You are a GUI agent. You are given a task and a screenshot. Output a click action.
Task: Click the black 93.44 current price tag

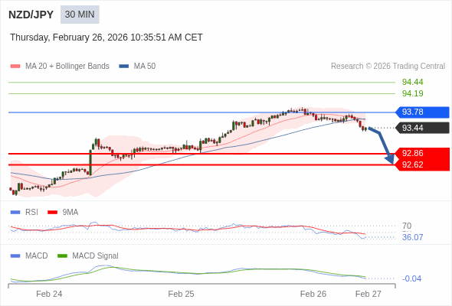pyautogui.click(x=422, y=128)
